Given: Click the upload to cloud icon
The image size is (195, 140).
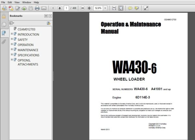Looking at the screenshot, I should click(24, 8).
